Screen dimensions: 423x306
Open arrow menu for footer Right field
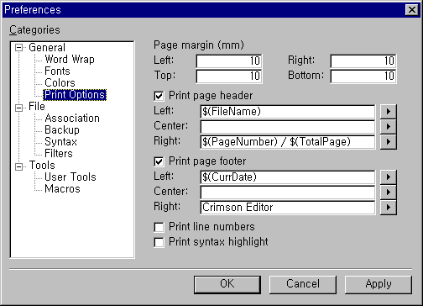click(x=389, y=208)
